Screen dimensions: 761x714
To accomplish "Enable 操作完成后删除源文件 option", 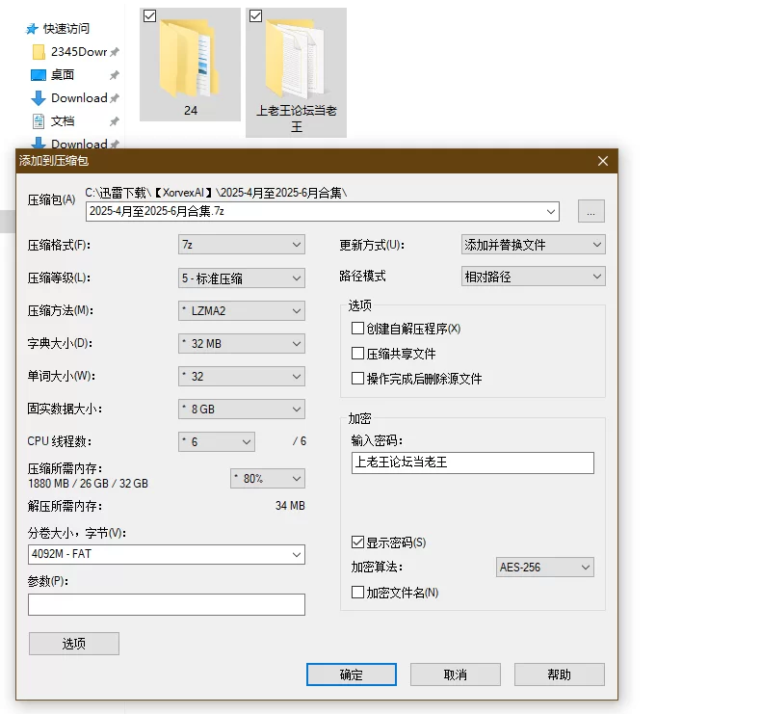I will click(x=357, y=378).
